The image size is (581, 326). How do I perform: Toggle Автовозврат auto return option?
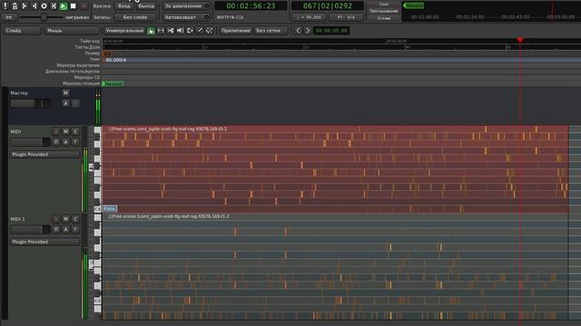186,17
